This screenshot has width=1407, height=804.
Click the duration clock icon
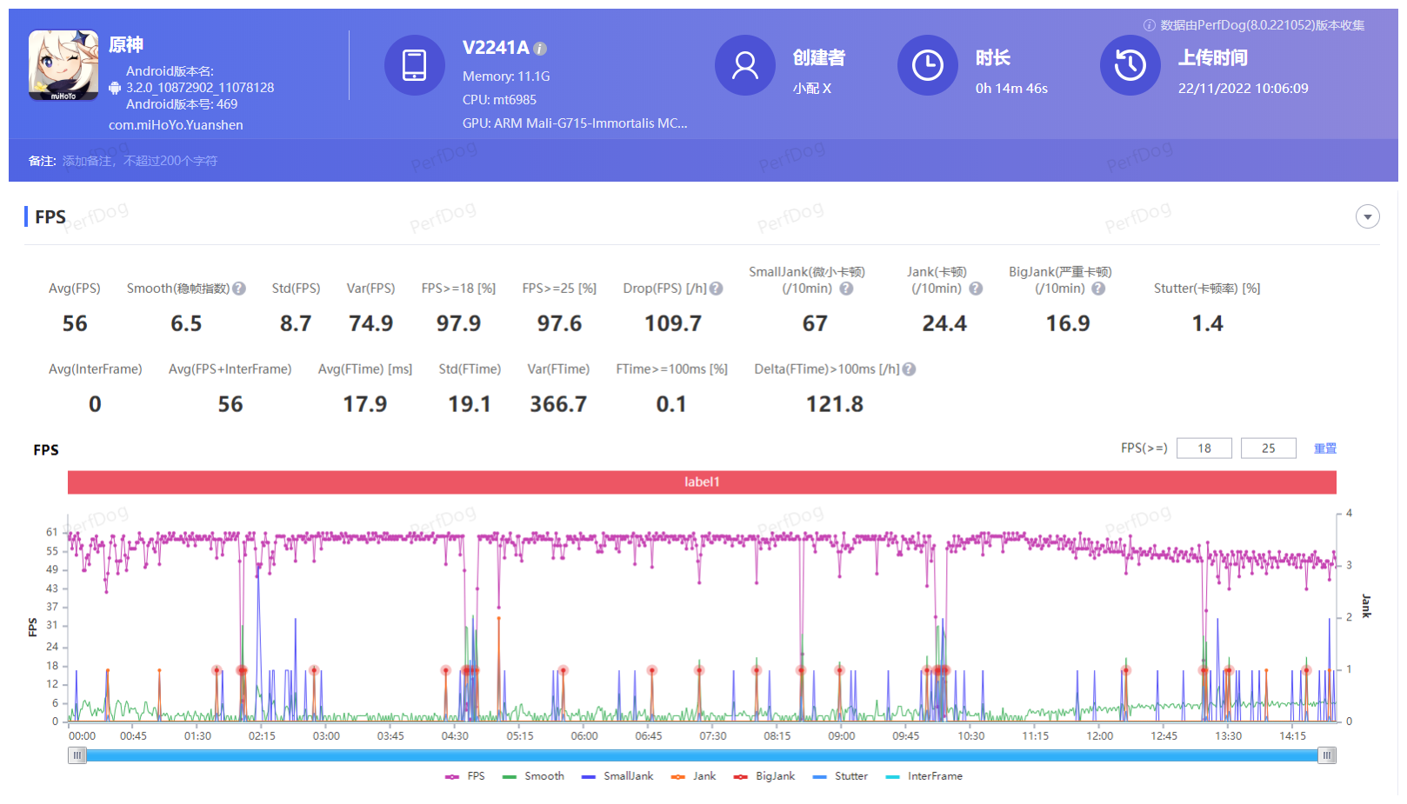point(928,65)
